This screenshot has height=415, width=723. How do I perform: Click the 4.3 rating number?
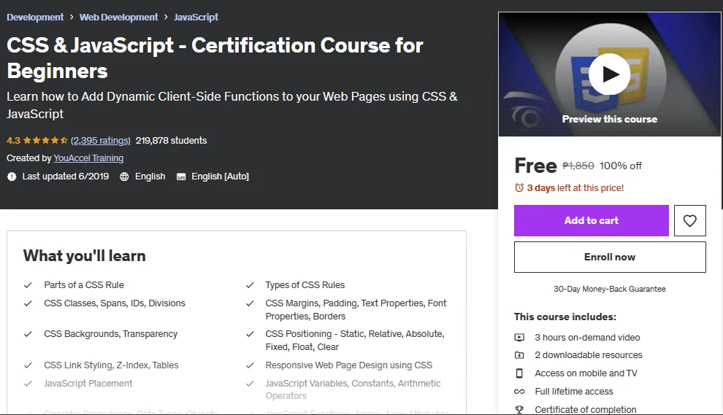point(13,141)
